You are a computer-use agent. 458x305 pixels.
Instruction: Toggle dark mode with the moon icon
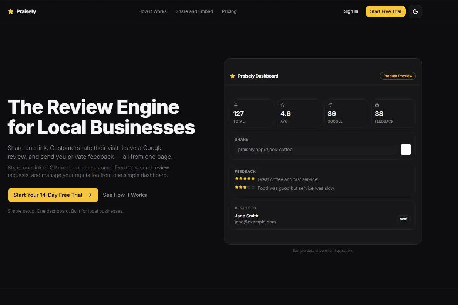[x=415, y=11]
